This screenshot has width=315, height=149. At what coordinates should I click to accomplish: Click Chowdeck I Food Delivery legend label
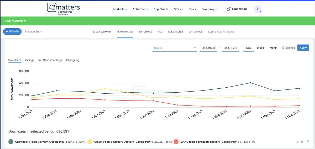coord(41,142)
